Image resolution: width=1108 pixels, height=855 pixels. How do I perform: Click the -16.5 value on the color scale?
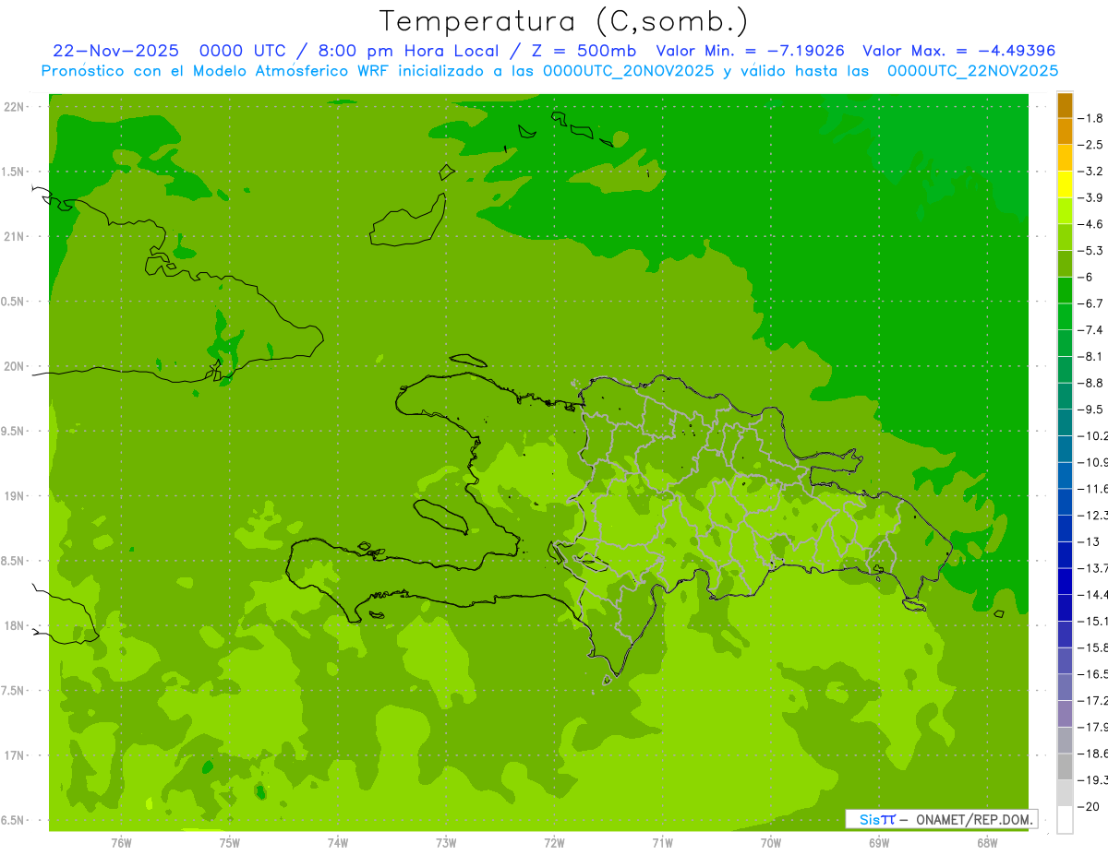pyautogui.click(x=1092, y=674)
